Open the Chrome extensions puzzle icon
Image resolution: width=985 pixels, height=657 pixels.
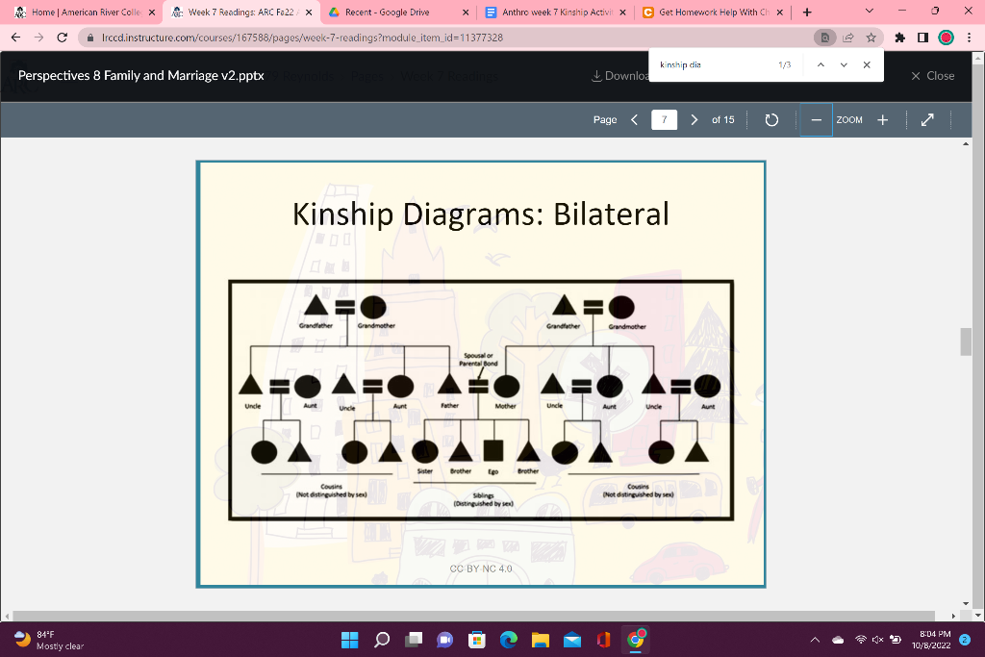pyautogui.click(x=898, y=37)
